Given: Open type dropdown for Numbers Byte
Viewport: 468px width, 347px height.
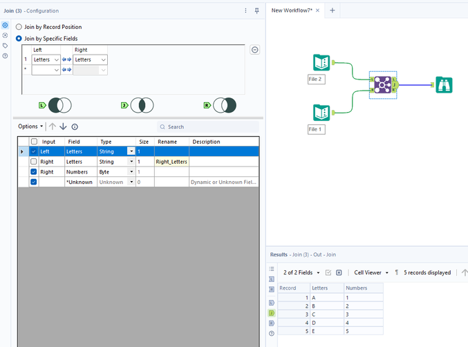Looking at the screenshot, I should click(x=131, y=171).
